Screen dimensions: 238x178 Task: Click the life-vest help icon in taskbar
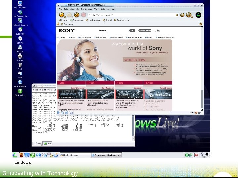tap(21, 155)
